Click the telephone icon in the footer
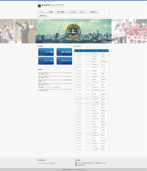147x171 pixels. pos(76,165)
